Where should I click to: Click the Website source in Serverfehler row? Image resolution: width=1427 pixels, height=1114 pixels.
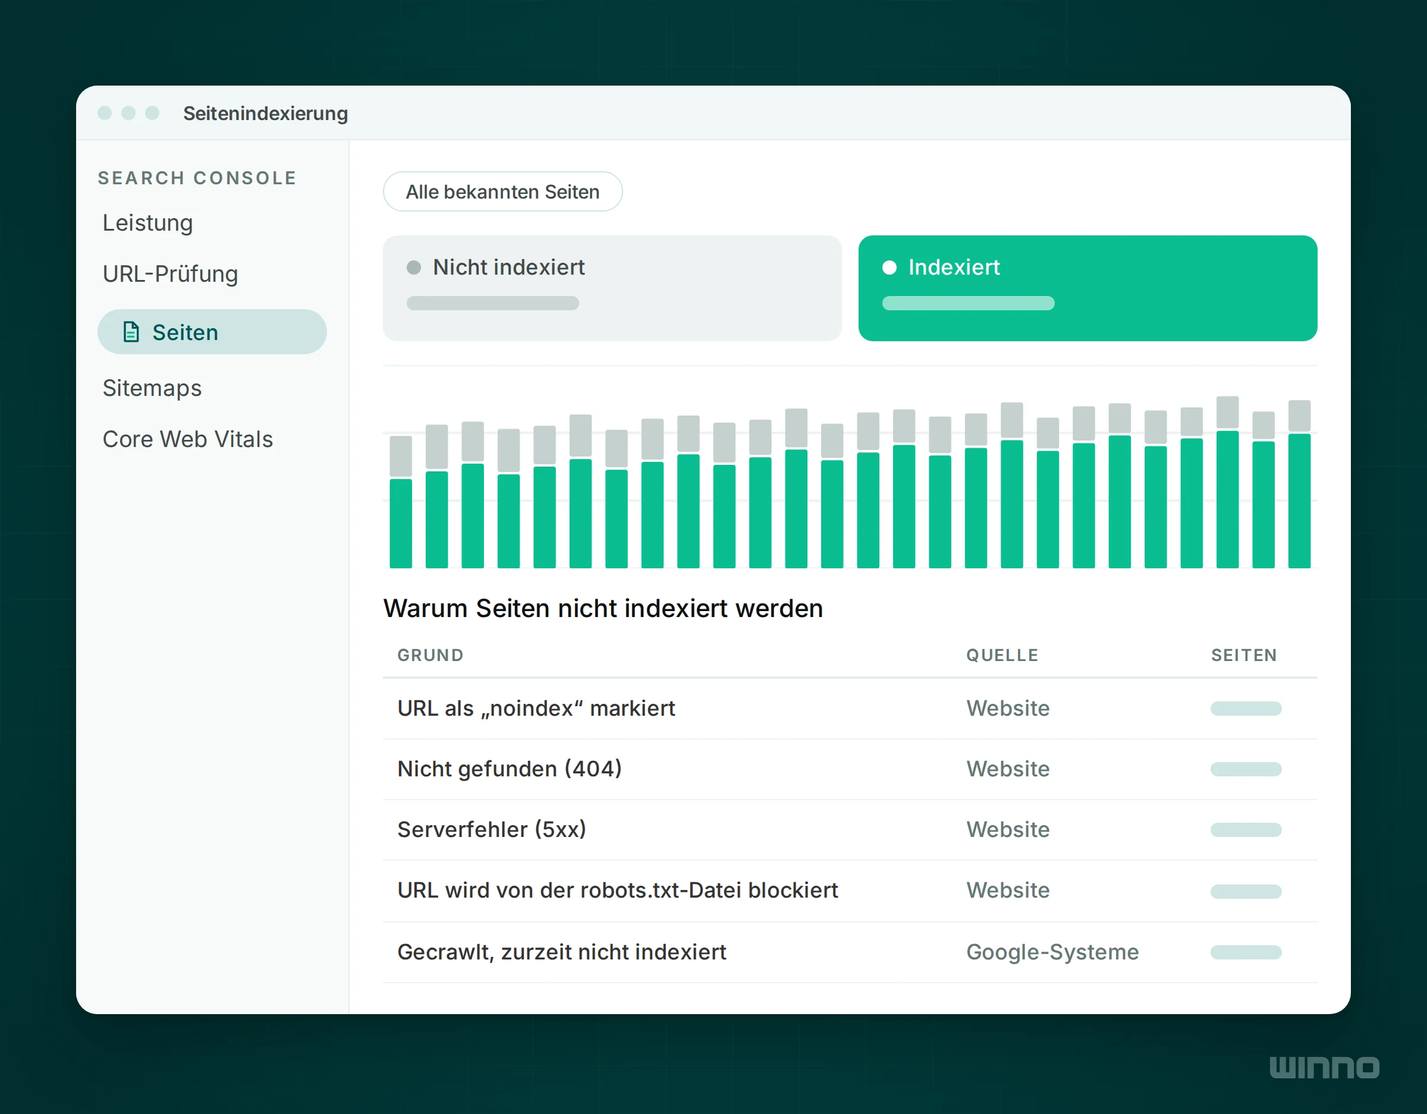click(1008, 830)
